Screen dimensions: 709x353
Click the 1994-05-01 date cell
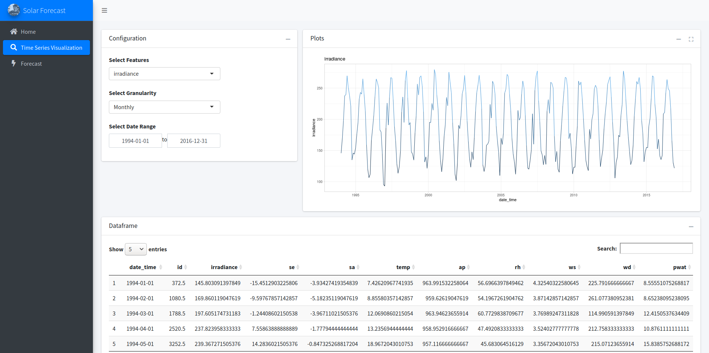[x=140, y=344]
